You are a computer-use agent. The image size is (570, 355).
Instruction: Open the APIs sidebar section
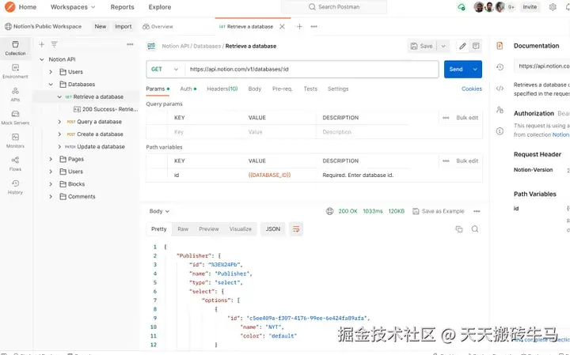[x=15, y=94]
